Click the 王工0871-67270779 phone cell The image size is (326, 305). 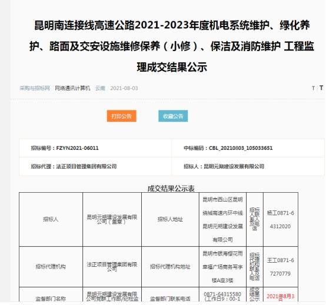[x=281, y=267]
